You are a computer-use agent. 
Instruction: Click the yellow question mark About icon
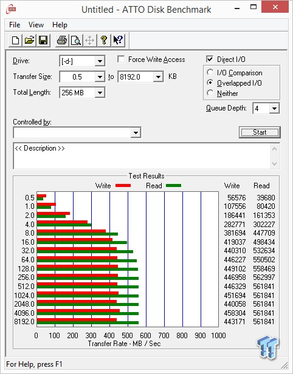pyautogui.click(x=103, y=40)
